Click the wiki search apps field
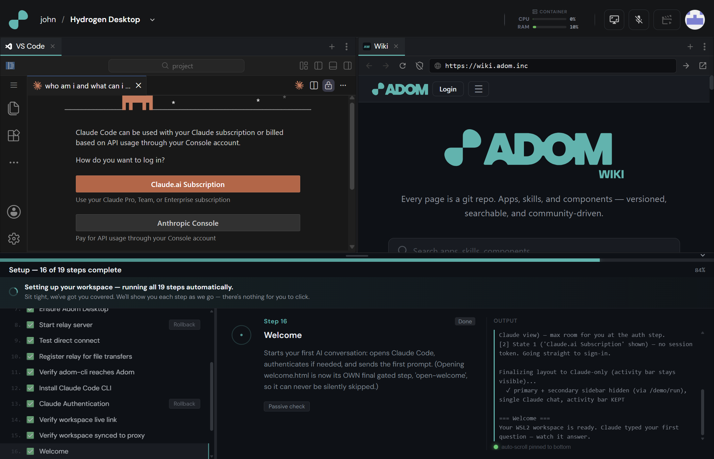Image resolution: width=714 pixels, height=459 pixels. click(x=534, y=245)
